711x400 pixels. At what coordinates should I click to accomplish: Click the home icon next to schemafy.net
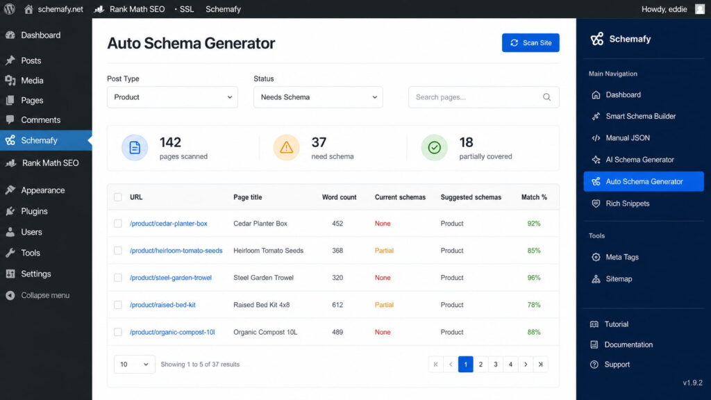[28, 9]
